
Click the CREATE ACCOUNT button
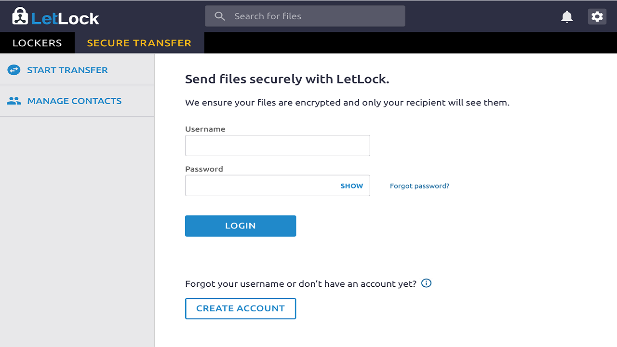click(x=241, y=308)
